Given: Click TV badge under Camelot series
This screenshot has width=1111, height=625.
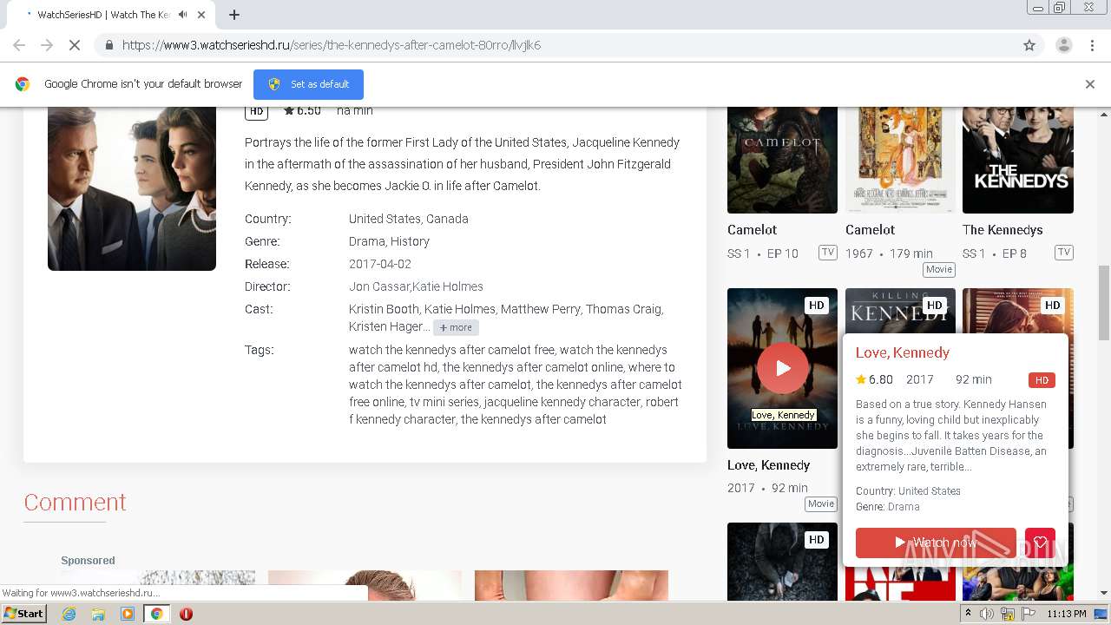Looking at the screenshot, I should point(827,253).
